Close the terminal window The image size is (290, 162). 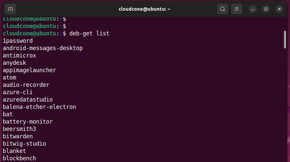point(279,9)
